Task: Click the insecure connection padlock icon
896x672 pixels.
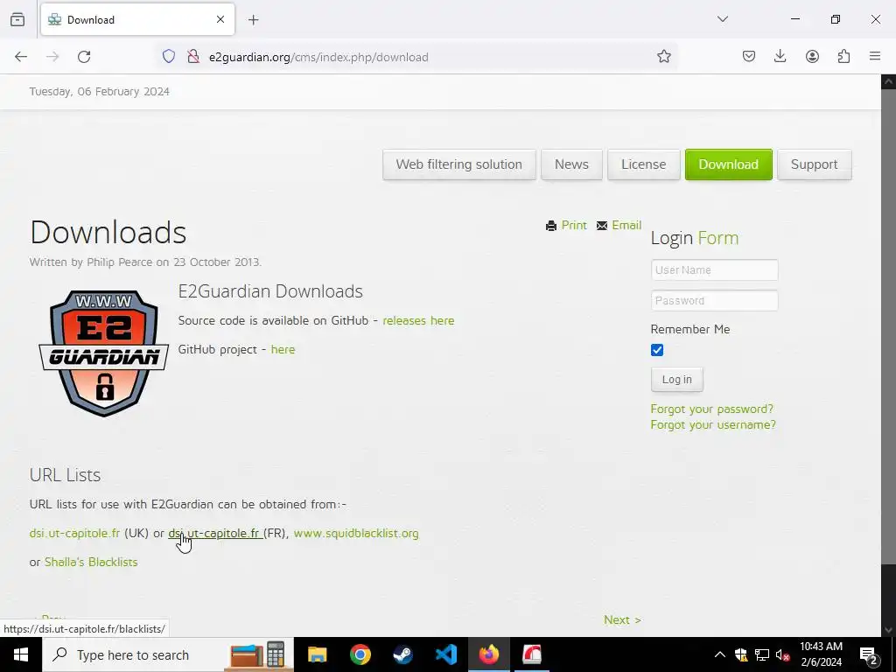Action: point(193,57)
